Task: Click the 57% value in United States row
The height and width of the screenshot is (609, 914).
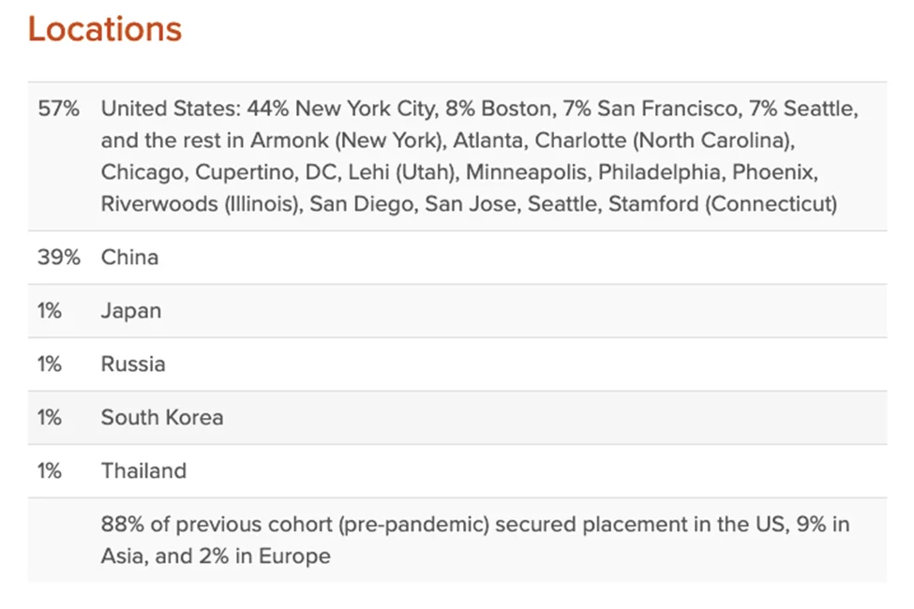Action: pyautogui.click(x=58, y=109)
